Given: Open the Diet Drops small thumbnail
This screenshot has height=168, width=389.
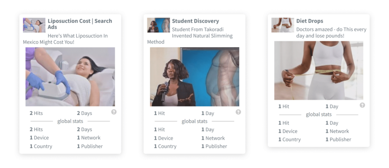Looking at the screenshot, I should click(x=283, y=25).
